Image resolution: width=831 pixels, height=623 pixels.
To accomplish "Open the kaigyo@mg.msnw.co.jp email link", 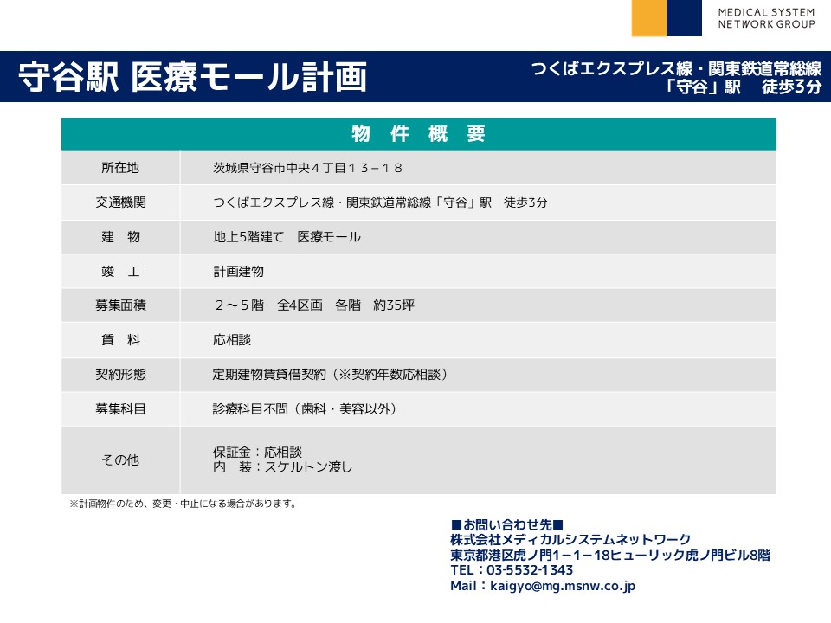I will coord(563,586).
